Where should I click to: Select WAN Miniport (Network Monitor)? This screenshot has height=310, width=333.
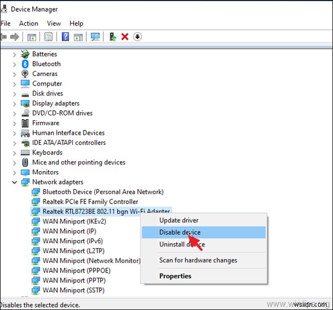(x=92, y=261)
